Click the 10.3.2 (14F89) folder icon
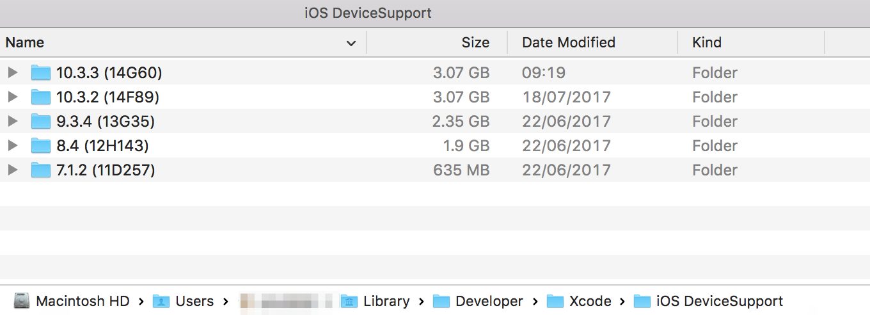Screen dimensions: 870x315 click(41, 97)
